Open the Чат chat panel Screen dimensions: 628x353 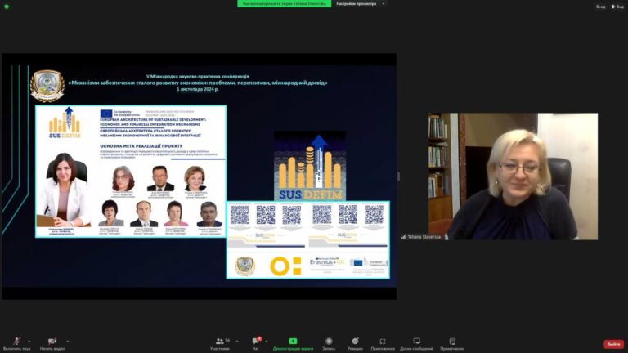(x=256, y=342)
